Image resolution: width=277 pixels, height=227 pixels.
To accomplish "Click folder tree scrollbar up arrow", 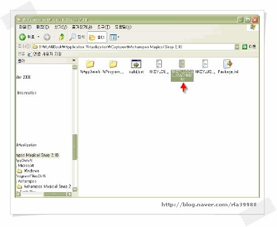I will point(75,67).
